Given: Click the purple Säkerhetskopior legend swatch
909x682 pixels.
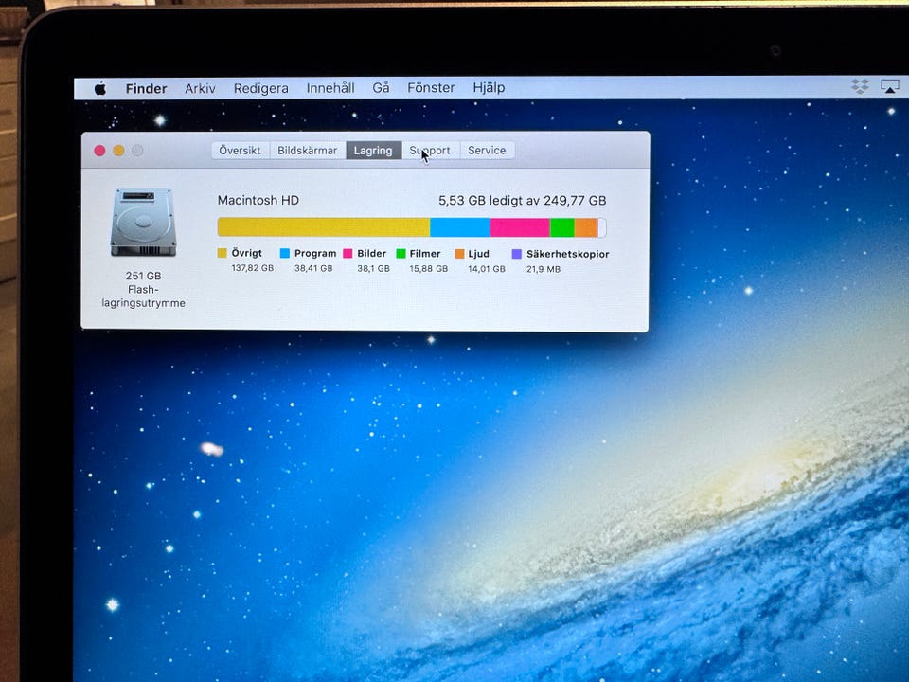Looking at the screenshot, I should point(517,254).
